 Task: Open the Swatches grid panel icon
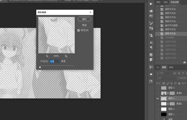151,16
